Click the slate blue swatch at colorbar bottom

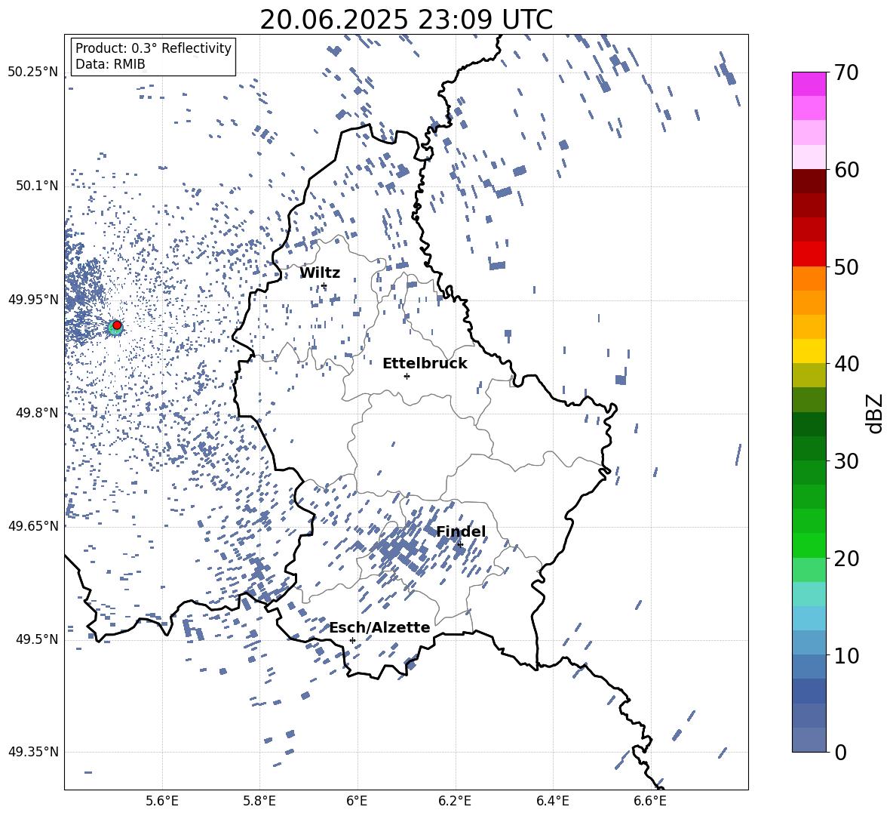[809, 740]
